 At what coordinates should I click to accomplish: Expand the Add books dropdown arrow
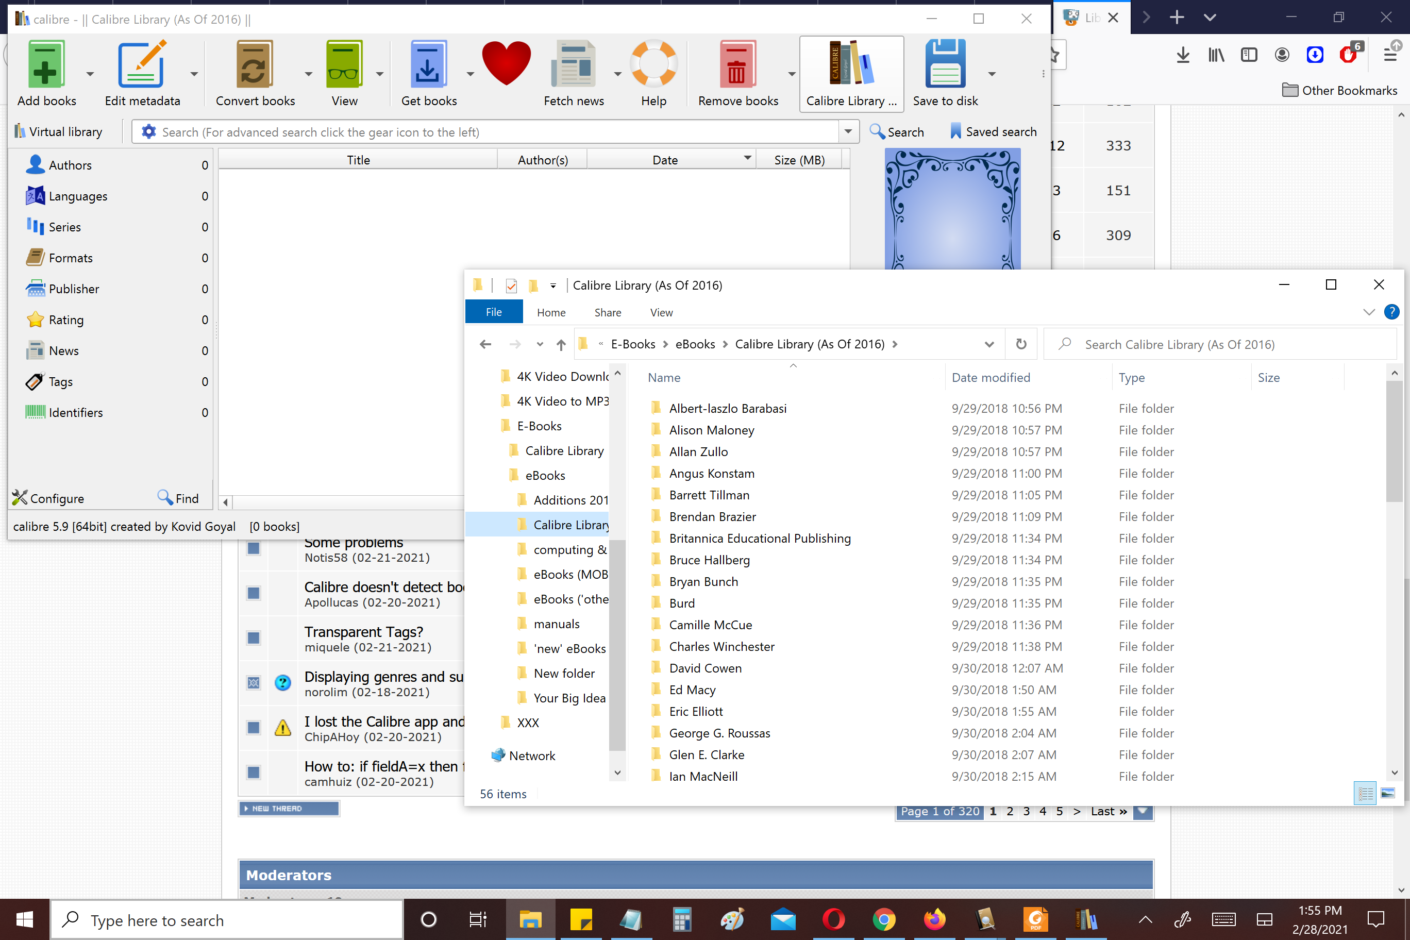(x=90, y=74)
